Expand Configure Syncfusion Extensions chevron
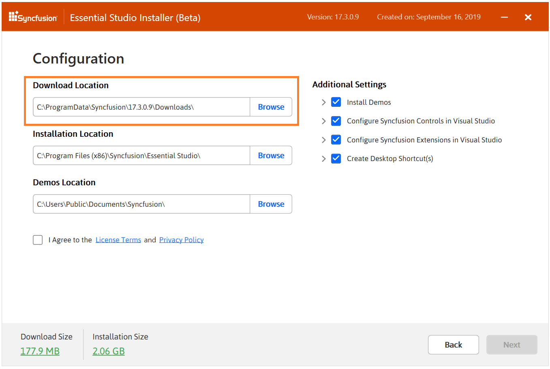550x369 pixels. (x=323, y=140)
